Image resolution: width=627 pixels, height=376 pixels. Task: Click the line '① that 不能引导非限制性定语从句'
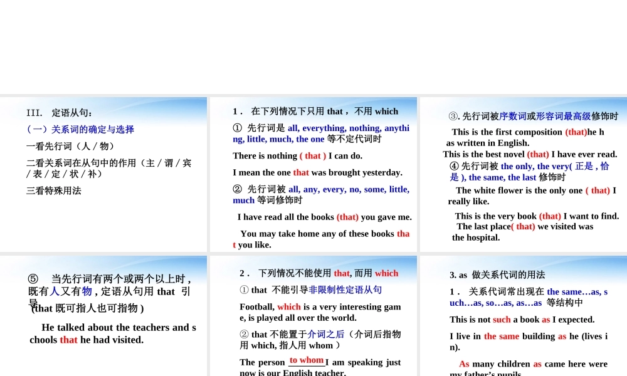pos(311,290)
